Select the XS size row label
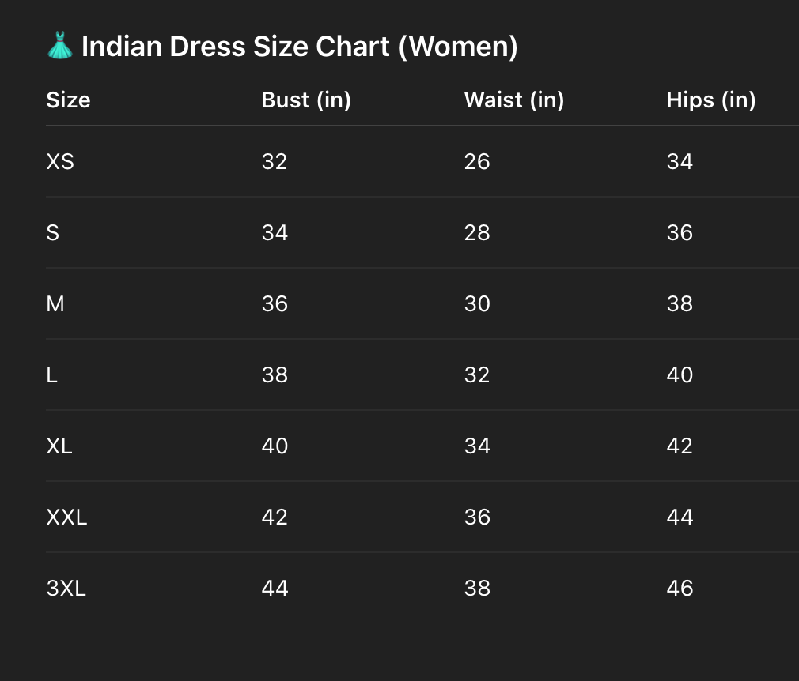The height and width of the screenshot is (681, 799). point(60,162)
